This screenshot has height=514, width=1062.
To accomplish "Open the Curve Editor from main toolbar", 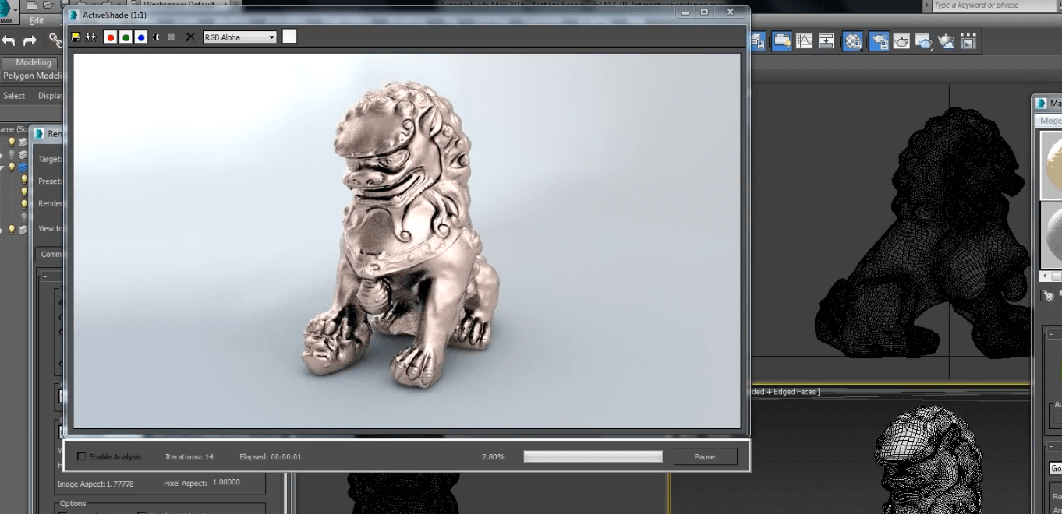I will pyautogui.click(x=804, y=41).
